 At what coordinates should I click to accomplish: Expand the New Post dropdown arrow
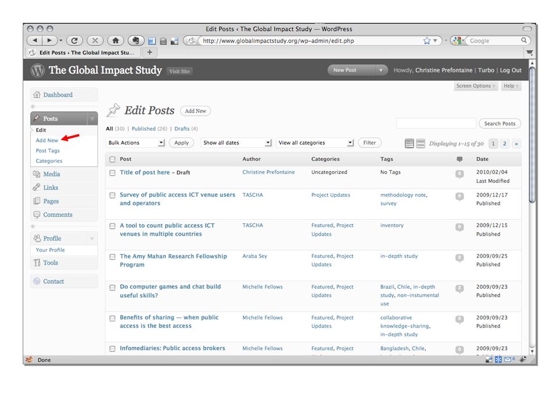click(x=381, y=70)
